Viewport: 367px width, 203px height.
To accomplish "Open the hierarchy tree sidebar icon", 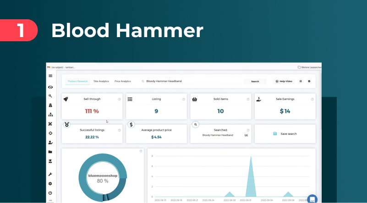I will tap(50, 115).
